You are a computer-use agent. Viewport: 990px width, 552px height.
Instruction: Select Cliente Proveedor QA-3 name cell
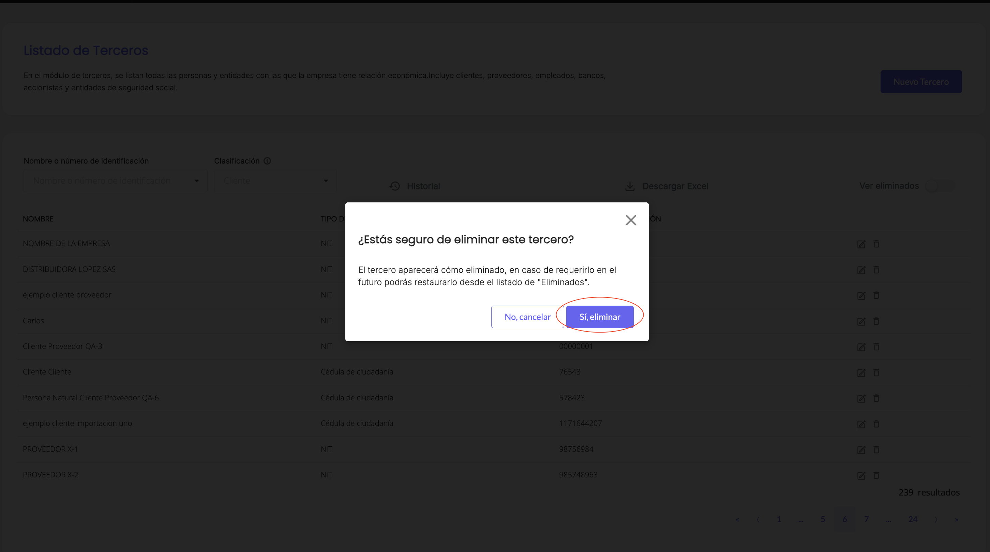point(62,347)
